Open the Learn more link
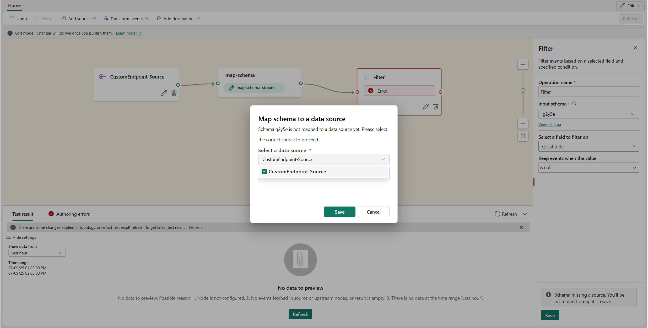The image size is (648, 328). click(x=126, y=33)
